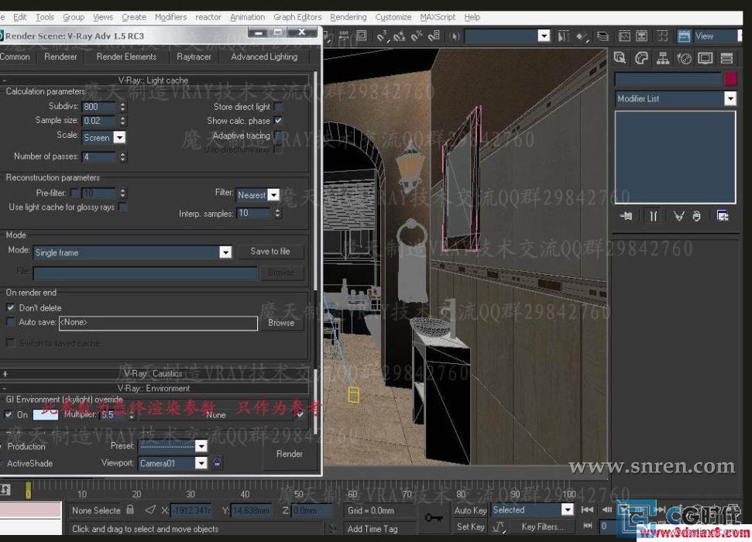Open the Modifiers menu
The image size is (752, 542).
click(x=170, y=17)
